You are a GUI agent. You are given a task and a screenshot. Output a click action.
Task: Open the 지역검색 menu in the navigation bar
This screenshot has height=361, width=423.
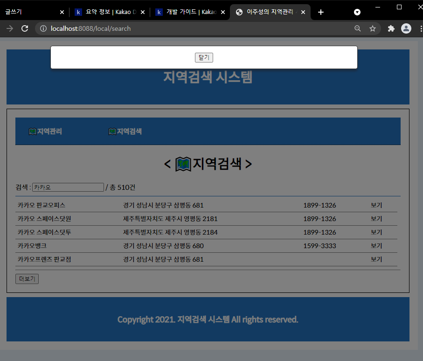(129, 132)
